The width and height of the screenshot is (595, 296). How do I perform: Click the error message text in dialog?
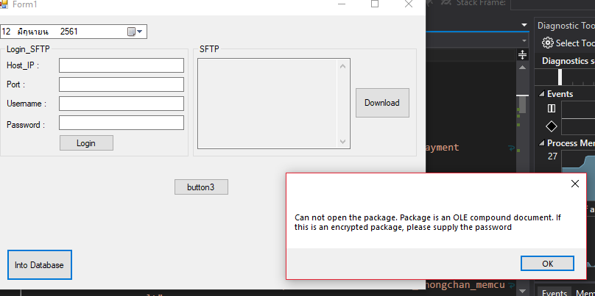coord(428,223)
